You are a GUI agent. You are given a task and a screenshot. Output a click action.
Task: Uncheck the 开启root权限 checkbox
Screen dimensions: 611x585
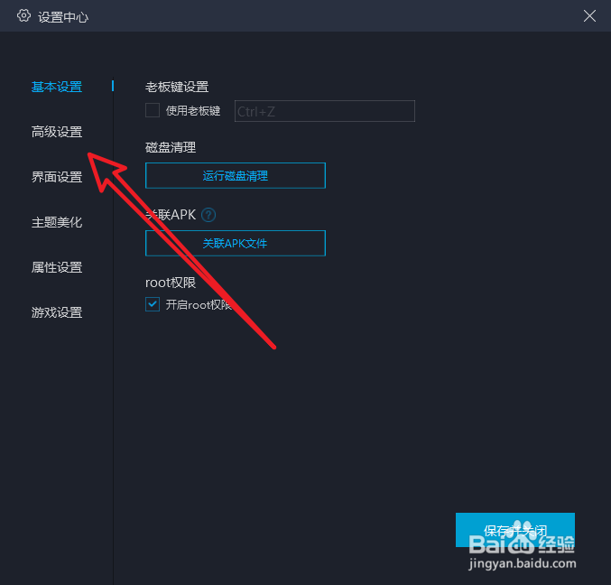(153, 304)
